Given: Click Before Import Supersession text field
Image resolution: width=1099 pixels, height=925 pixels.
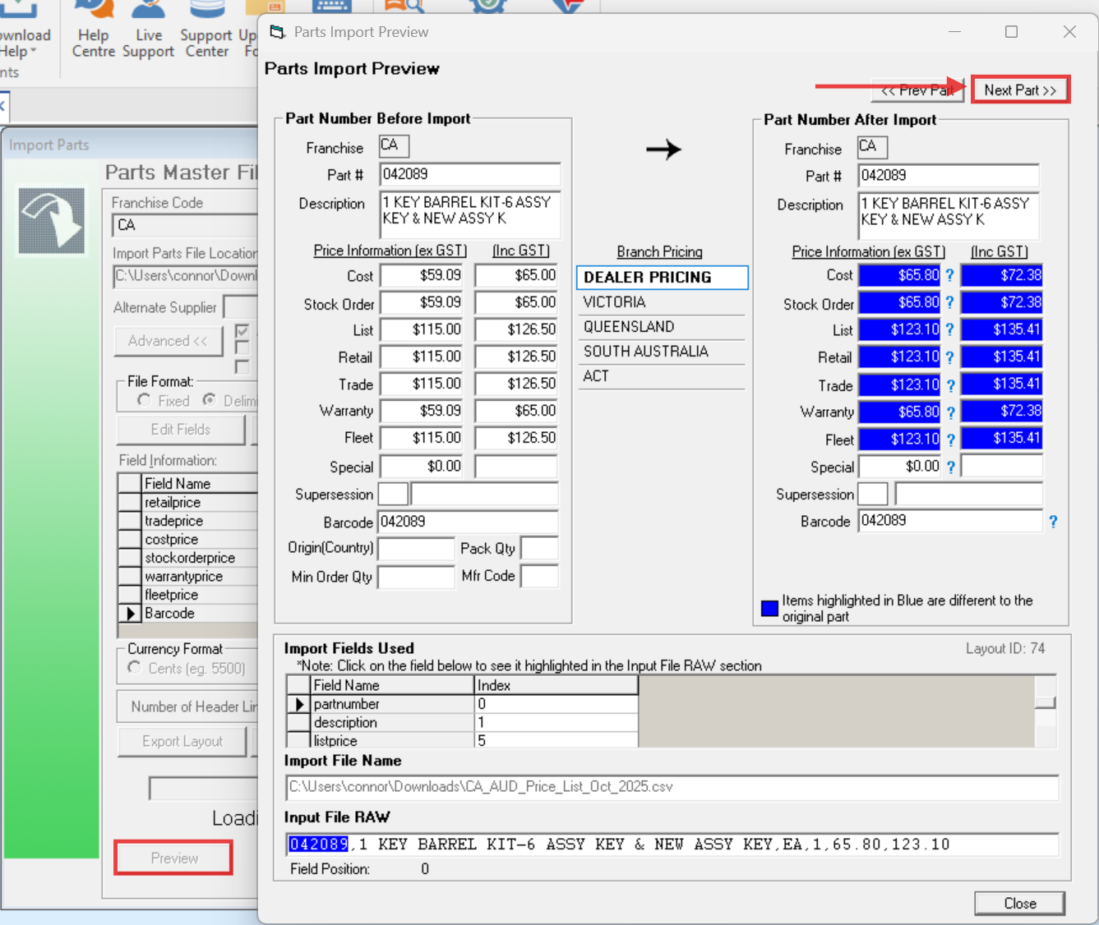Looking at the screenshot, I should [x=484, y=494].
